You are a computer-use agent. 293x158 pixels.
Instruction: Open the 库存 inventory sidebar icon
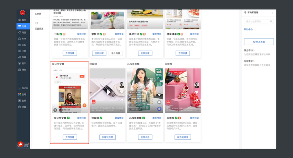19,38
